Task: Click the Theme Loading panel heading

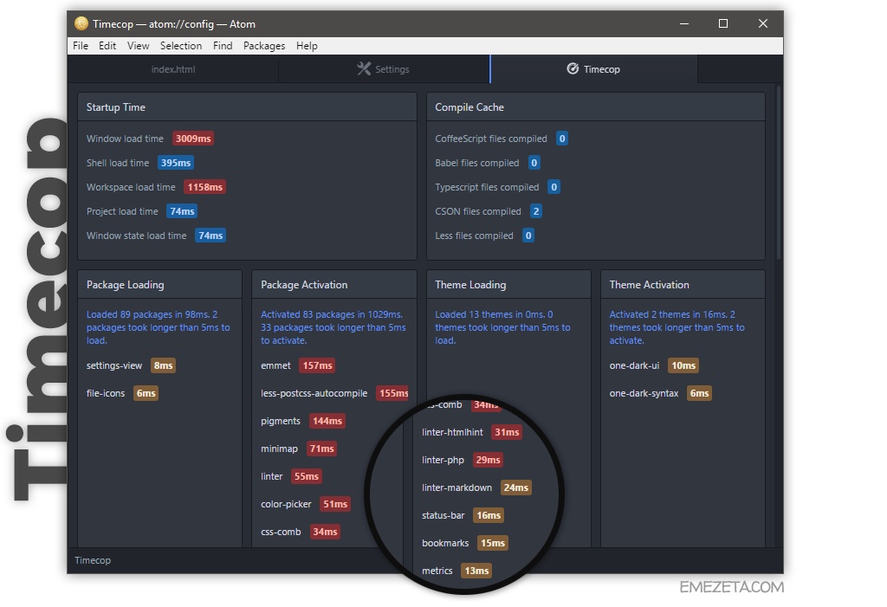Action: point(470,285)
